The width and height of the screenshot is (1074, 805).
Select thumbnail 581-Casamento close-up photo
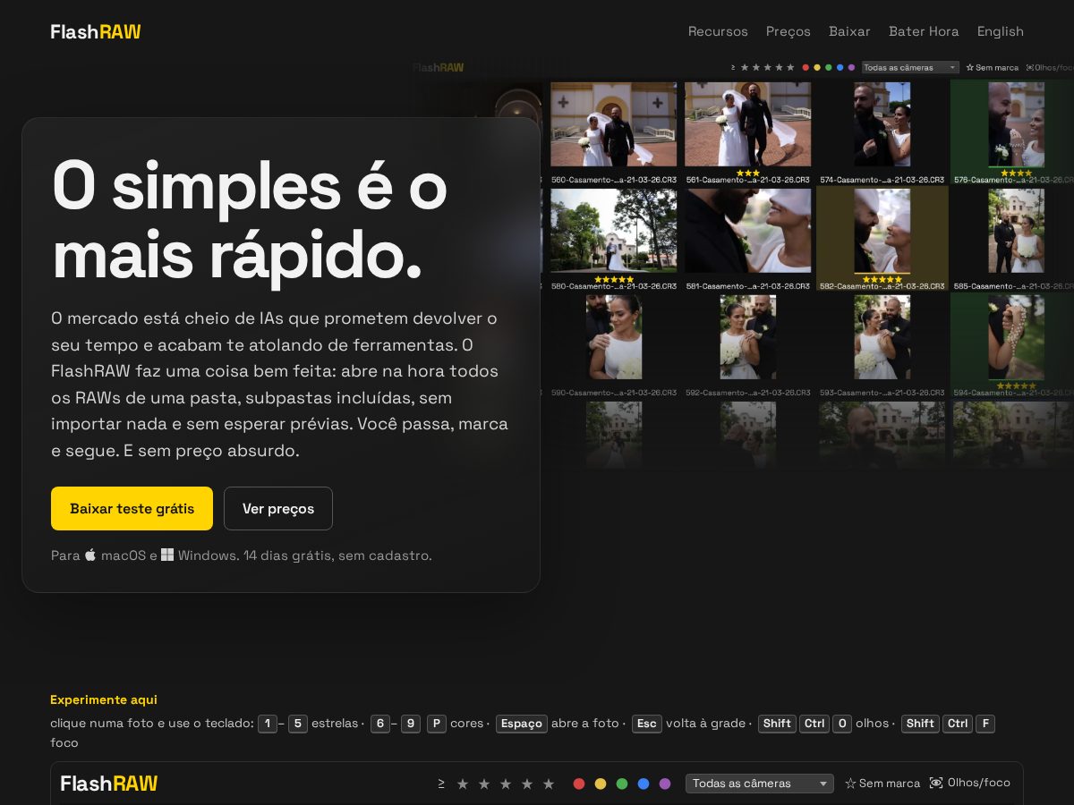coord(748,231)
